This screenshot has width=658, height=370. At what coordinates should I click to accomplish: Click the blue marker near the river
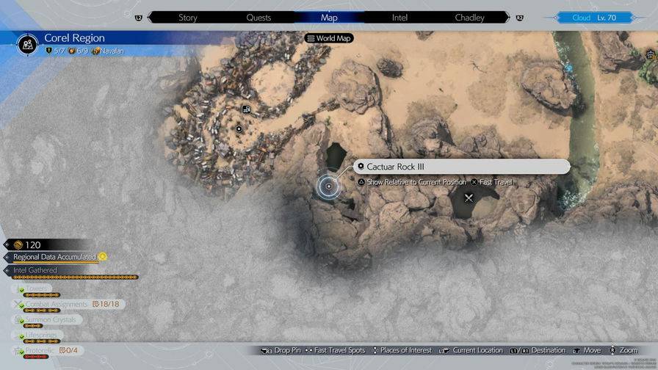coord(568,68)
